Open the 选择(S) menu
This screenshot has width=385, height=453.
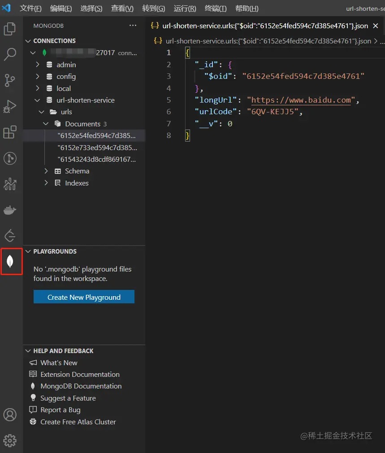tap(91, 9)
